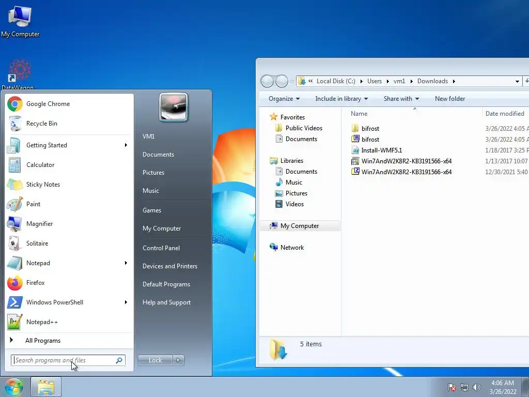The image size is (529, 397).
Task: Open Music from Start menu right pane
Action: click(151, 191)
